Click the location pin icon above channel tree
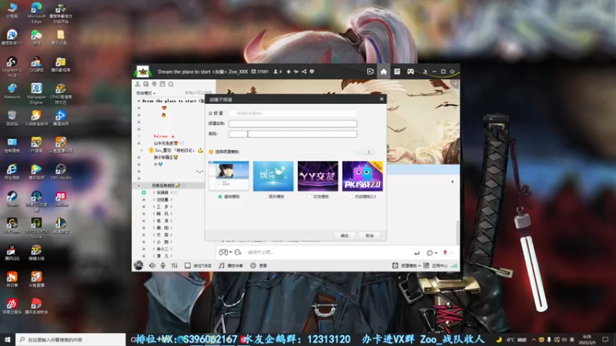The image size is (616, 346). [x=154, y=84]
